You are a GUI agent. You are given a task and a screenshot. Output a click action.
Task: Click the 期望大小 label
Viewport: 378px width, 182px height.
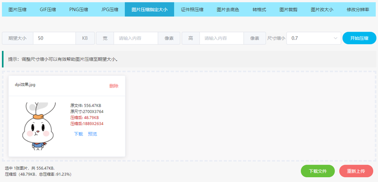(17, 38)
